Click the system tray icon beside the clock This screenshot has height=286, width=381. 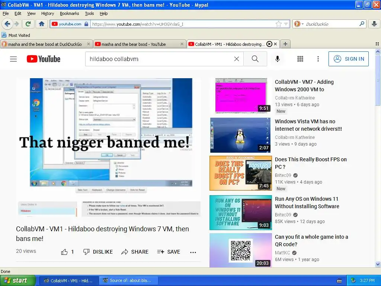[353, 280]
